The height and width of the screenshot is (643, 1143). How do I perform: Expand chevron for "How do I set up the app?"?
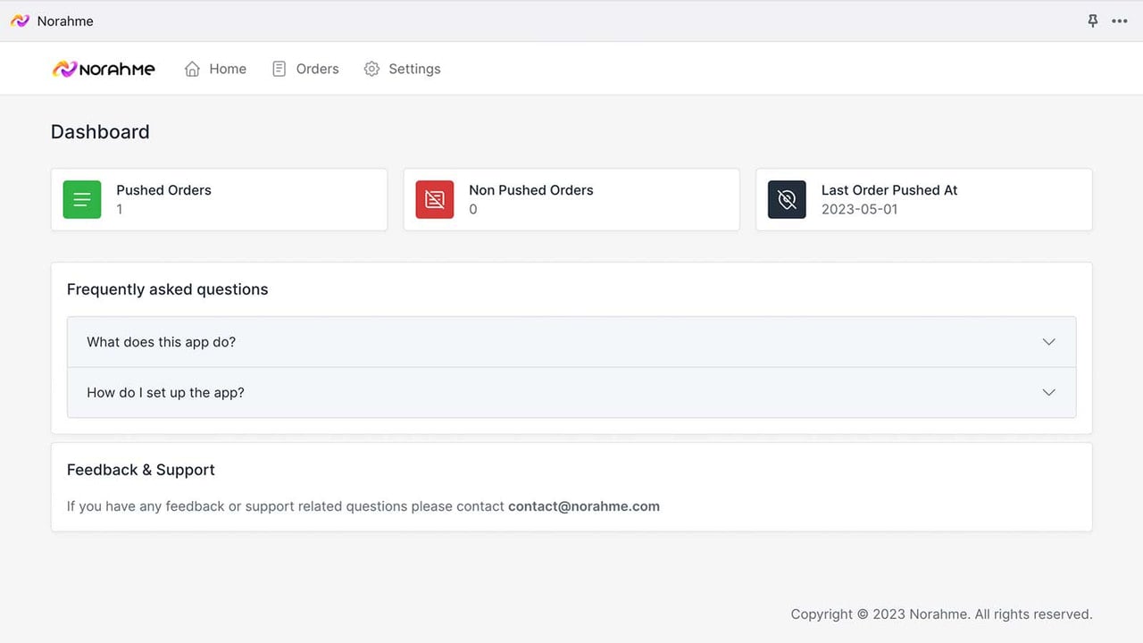[1049, 392]
